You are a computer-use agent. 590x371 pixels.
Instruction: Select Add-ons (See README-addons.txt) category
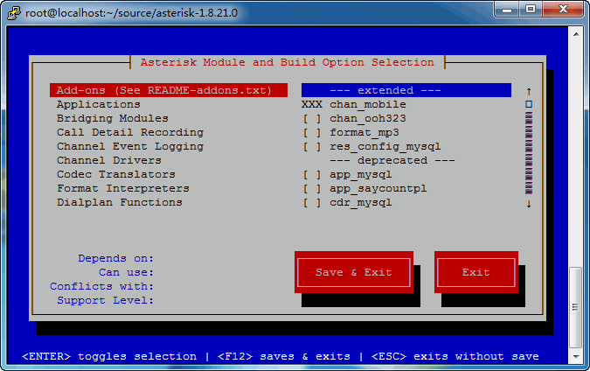169,90
